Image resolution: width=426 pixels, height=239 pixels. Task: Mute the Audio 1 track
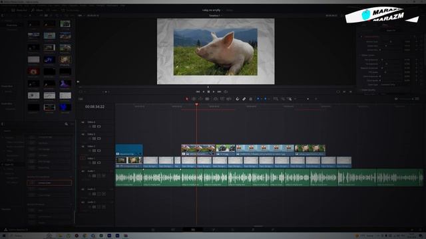(104, 176)
